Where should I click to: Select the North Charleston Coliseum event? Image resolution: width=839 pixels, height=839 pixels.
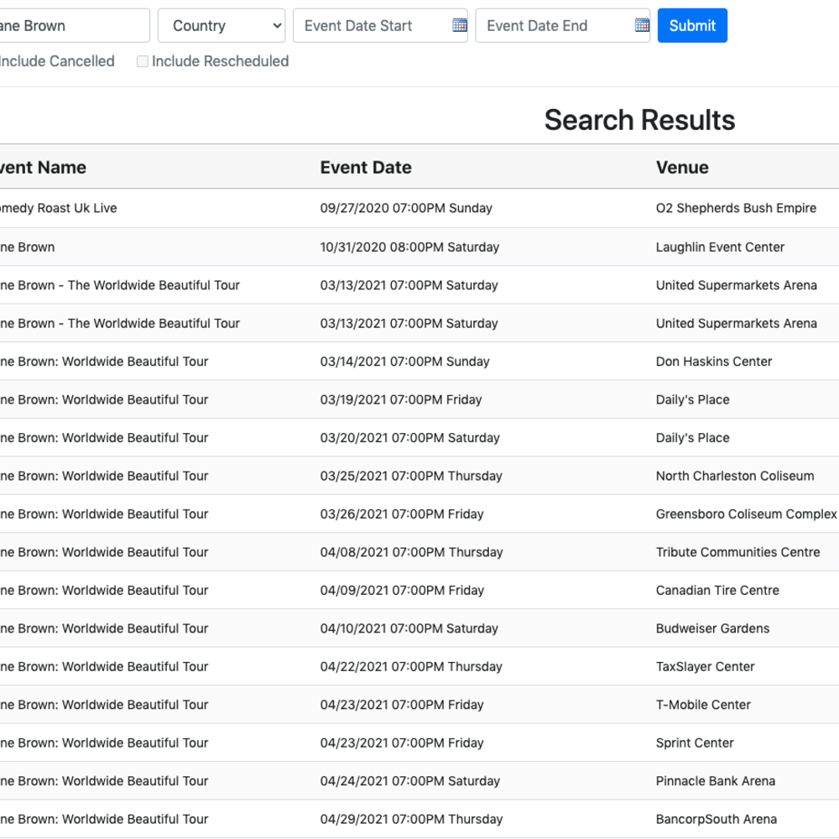(x=735, y=476)
